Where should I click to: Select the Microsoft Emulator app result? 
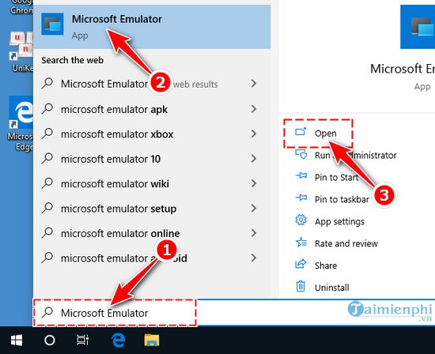tap(152, 27)
